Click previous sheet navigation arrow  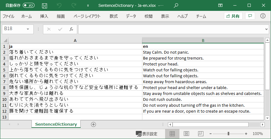coord(10,124)
